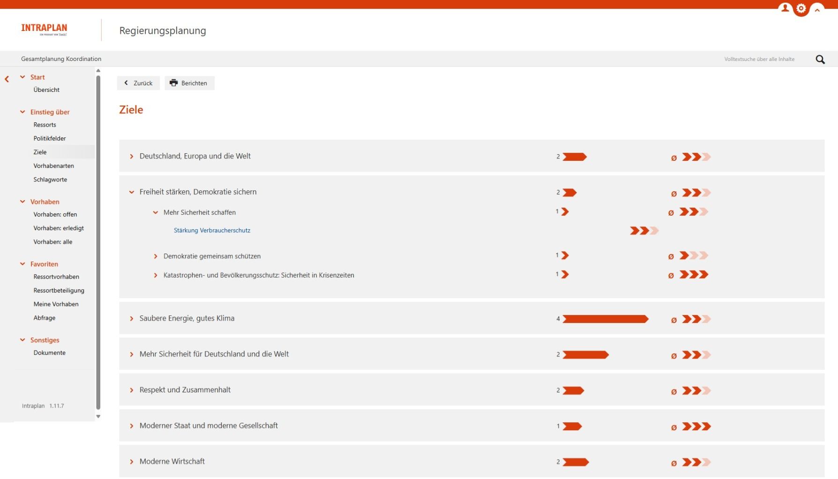Expand Demokratie gemeinsam schützen

coord(156,256)
